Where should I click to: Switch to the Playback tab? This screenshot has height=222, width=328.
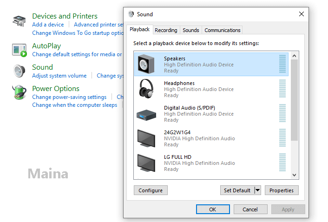(139, 29)
